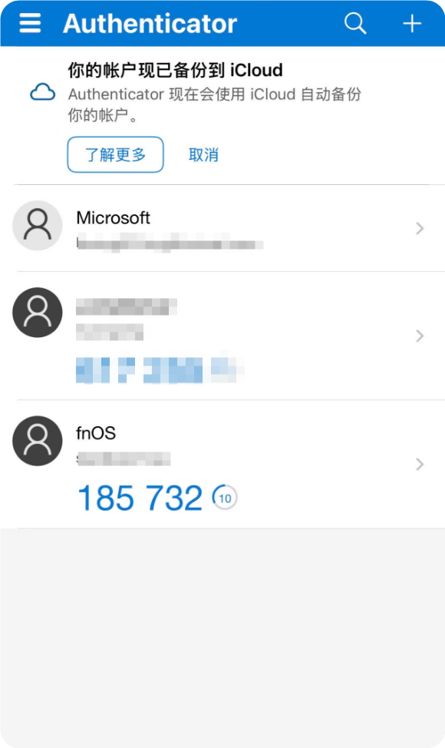Dismiss the banner with 取消

[203, 155]
